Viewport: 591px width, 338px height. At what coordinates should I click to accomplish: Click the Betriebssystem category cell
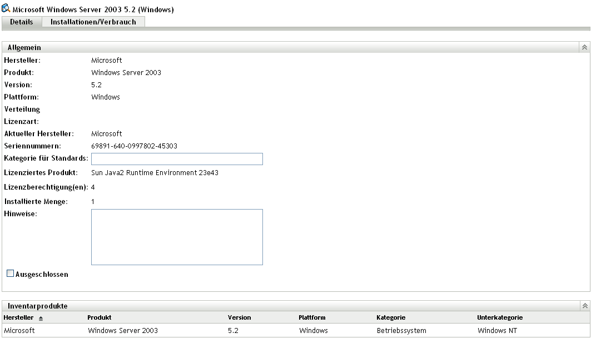pos(401,330)
